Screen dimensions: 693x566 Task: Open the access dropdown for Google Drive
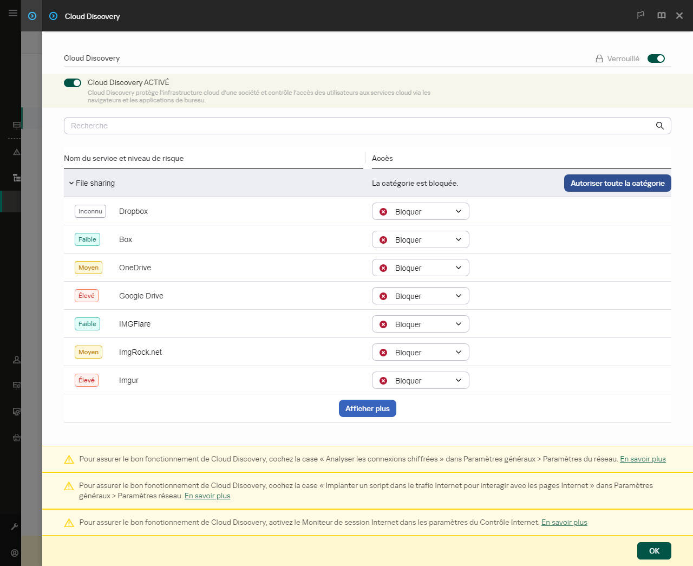420,296
